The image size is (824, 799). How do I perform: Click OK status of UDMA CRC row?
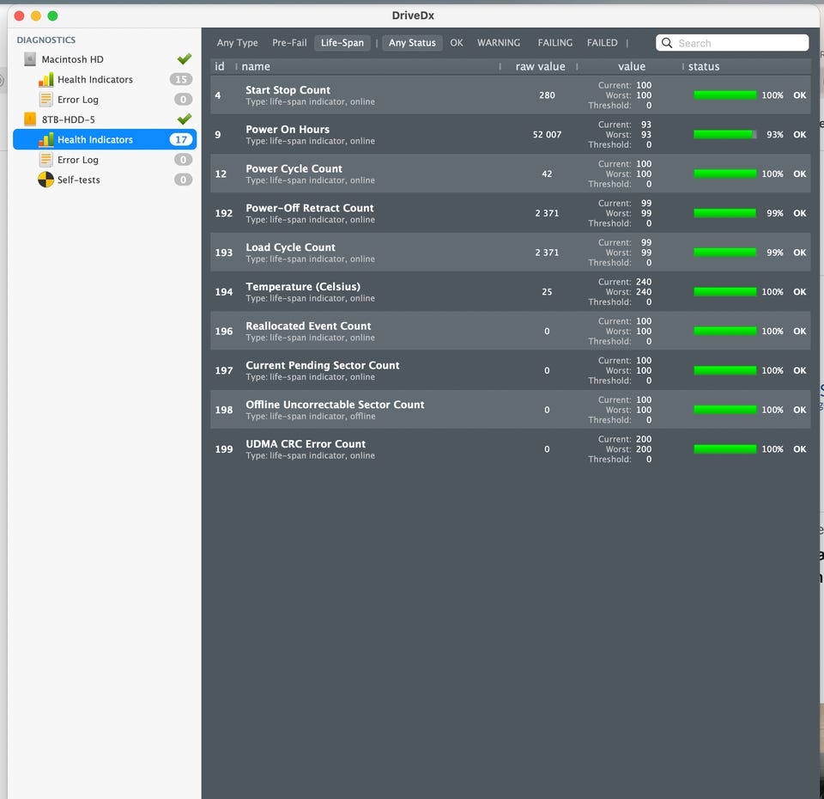pyautogui.click(x=800, y=449)
